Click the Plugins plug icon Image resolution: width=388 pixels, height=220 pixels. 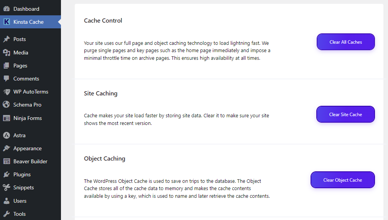[7, 174]
